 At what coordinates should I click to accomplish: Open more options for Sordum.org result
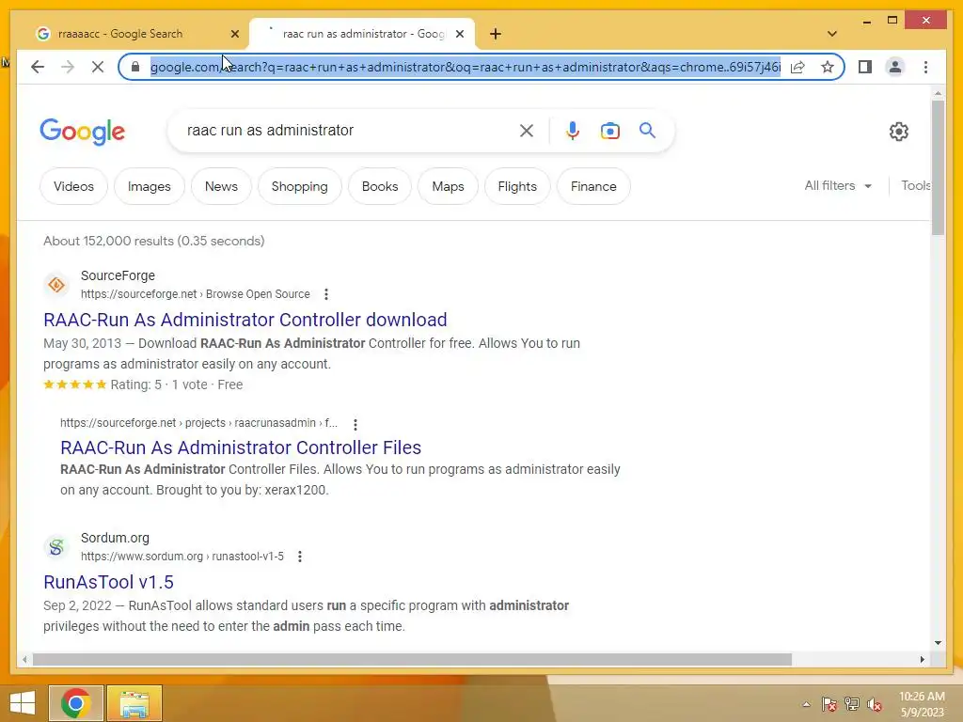300,557
